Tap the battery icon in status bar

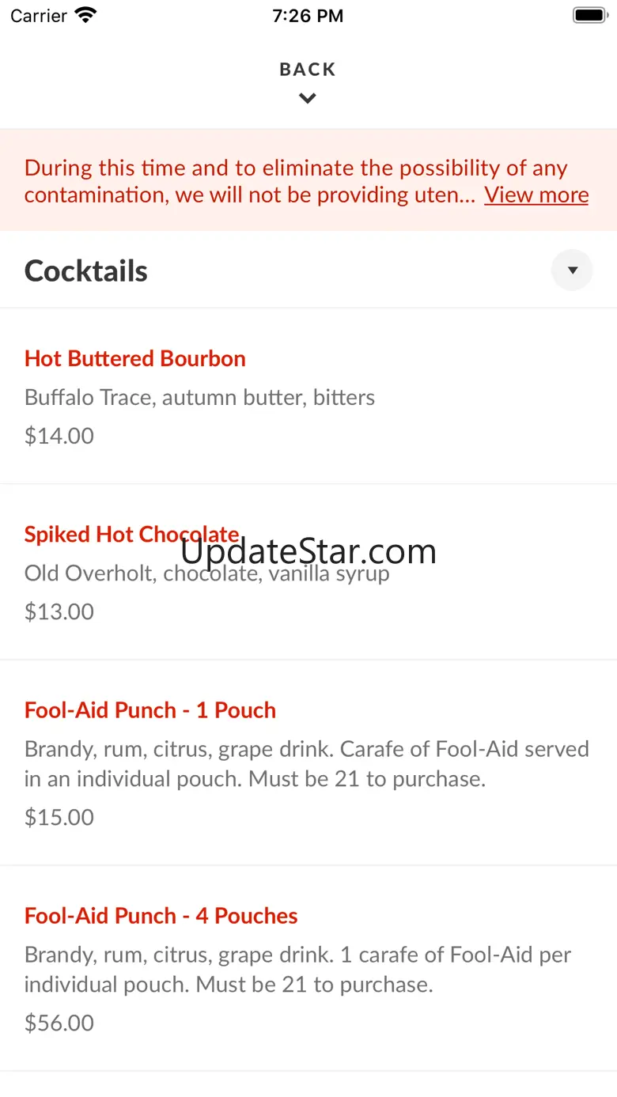[589, 15]
